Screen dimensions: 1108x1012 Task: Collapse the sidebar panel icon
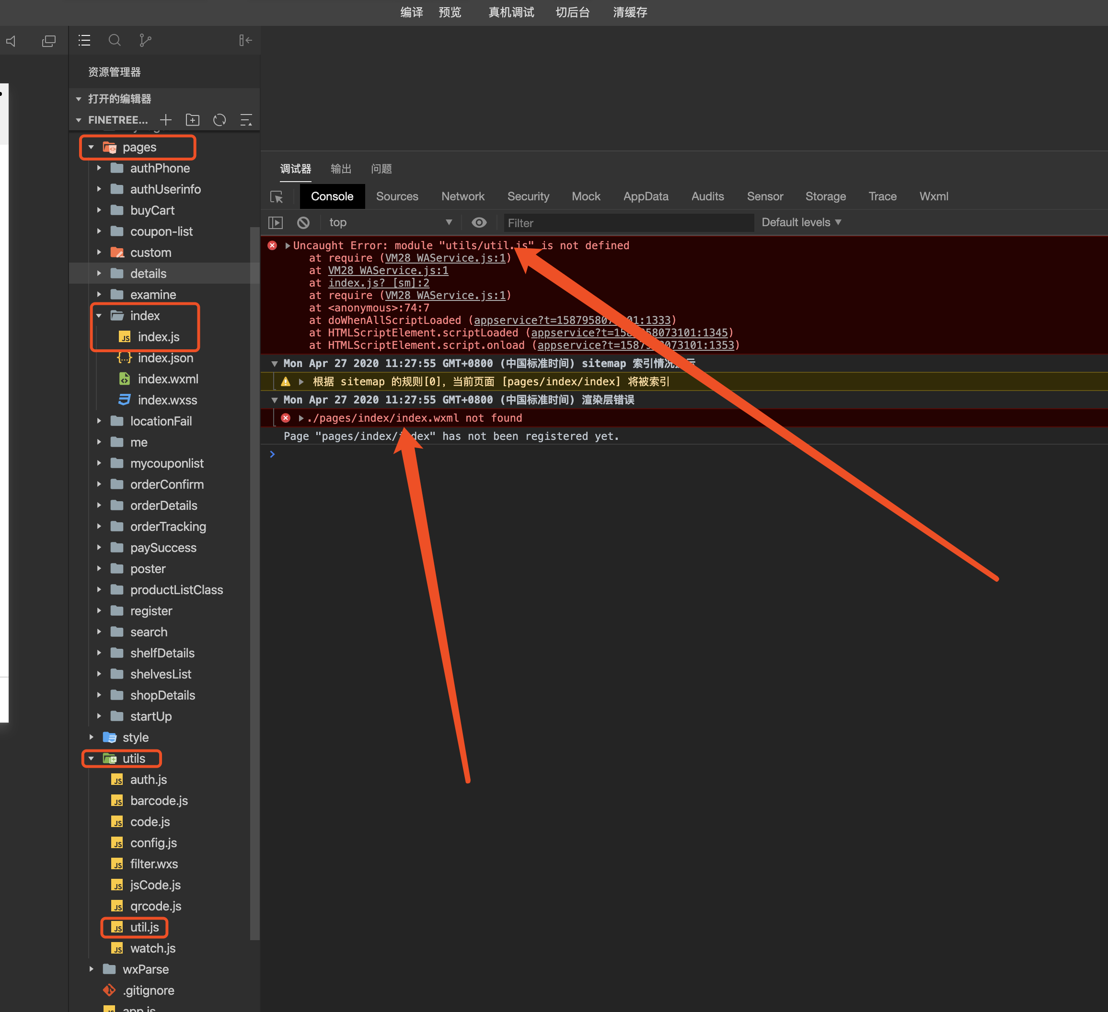click(245, 40)
